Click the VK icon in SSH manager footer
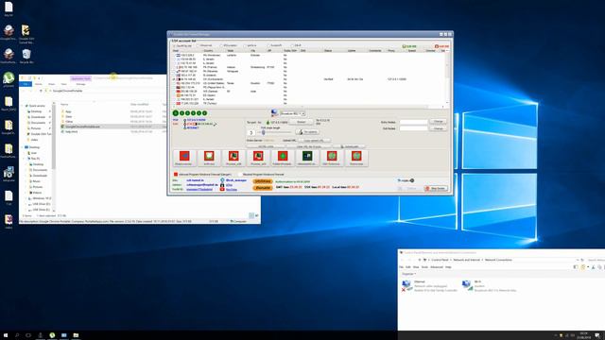 coord(222,185)
